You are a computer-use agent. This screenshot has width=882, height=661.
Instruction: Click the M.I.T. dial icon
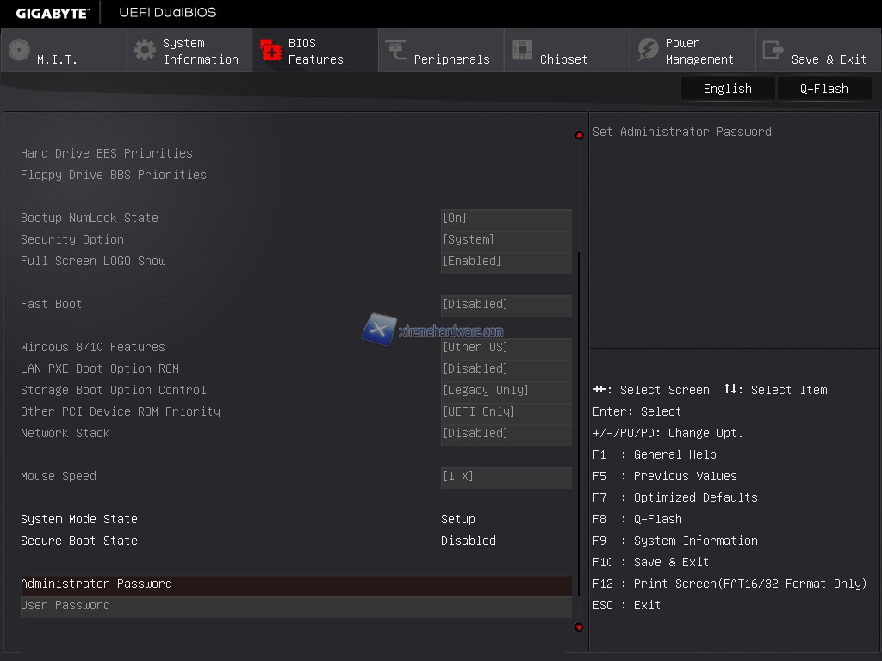point(19,50)
